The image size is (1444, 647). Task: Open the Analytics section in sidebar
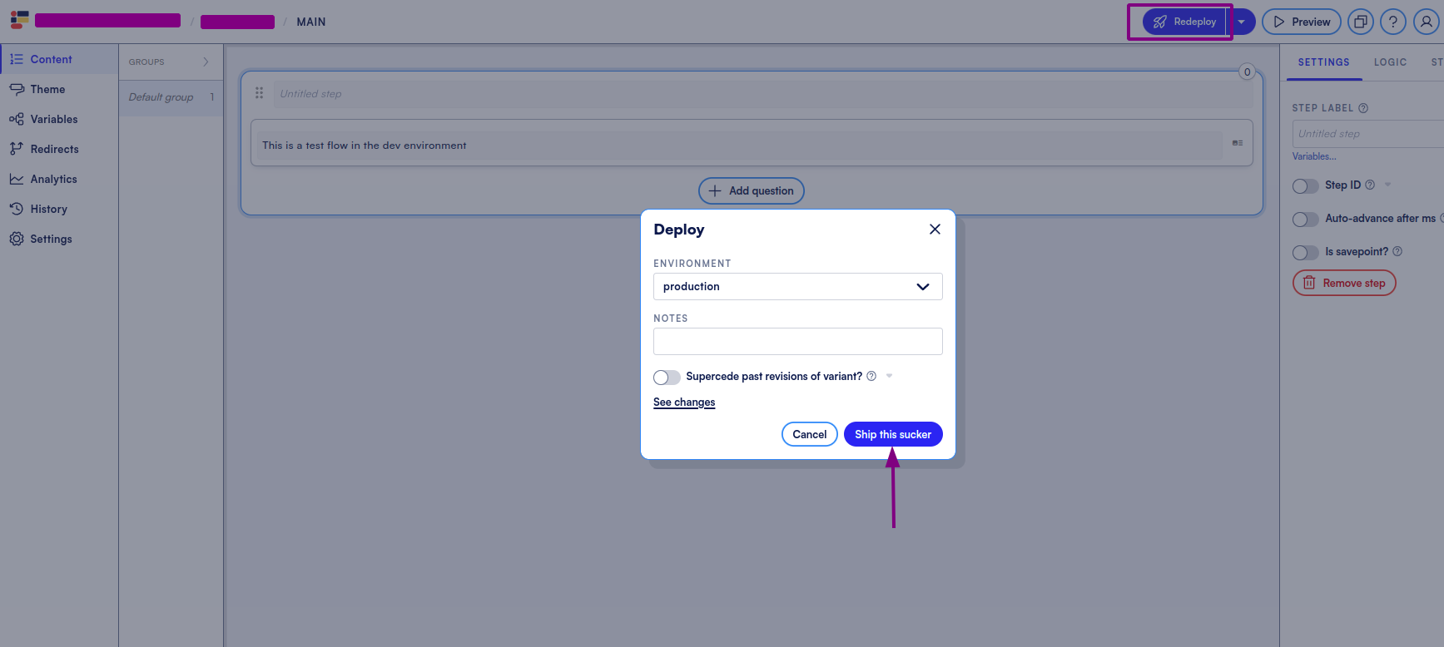[59, 179]
